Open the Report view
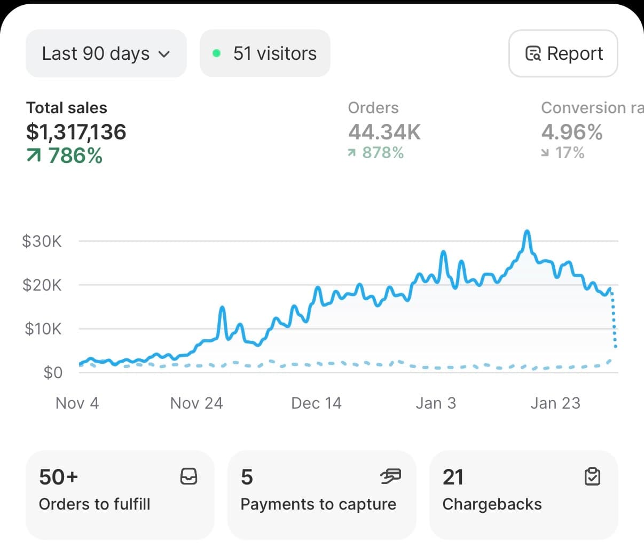Screen dimensions: 644x555 [x=563, y=53]
